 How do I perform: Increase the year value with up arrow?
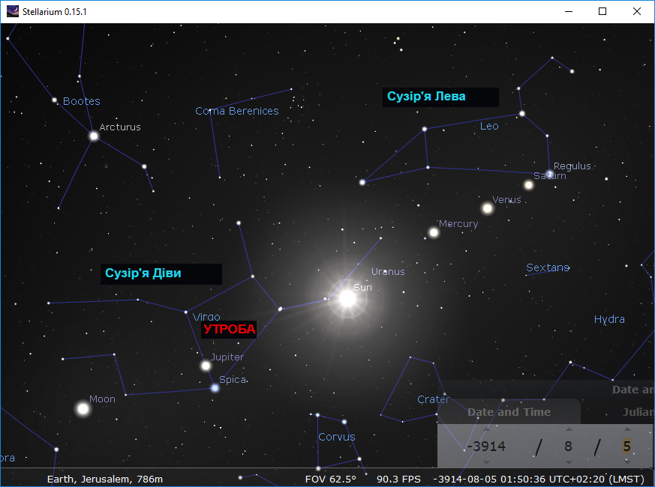486,429
